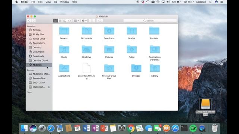
Task: Open the Go menu
Action: point(56,2)
